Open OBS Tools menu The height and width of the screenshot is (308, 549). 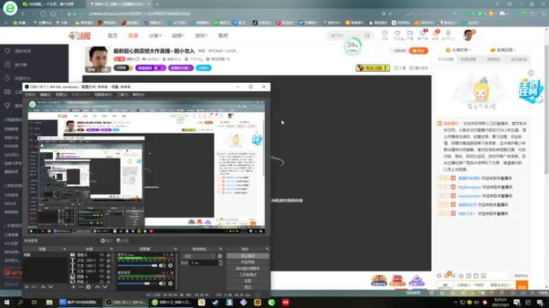click(x=122, y=94)
